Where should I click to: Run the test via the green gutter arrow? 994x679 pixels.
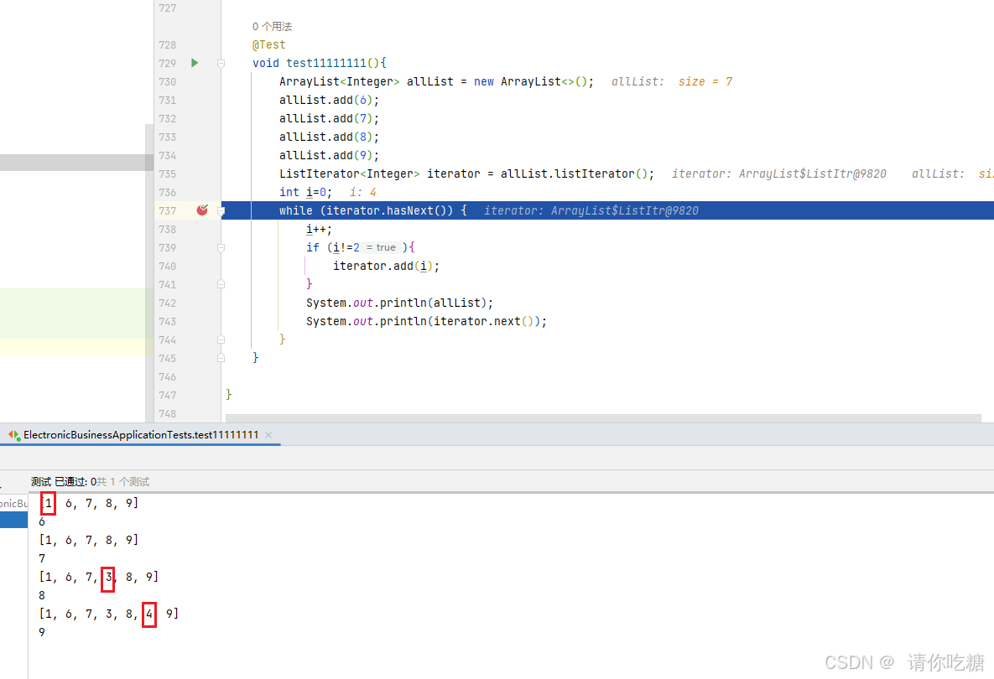coord(195,62)
